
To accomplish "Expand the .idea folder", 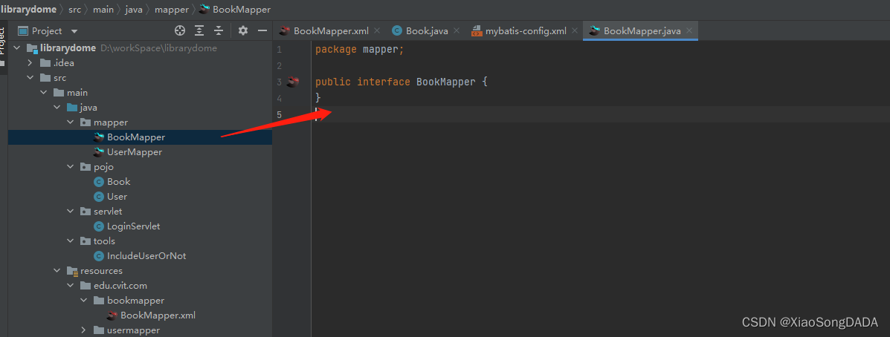I will pos(30,63).
